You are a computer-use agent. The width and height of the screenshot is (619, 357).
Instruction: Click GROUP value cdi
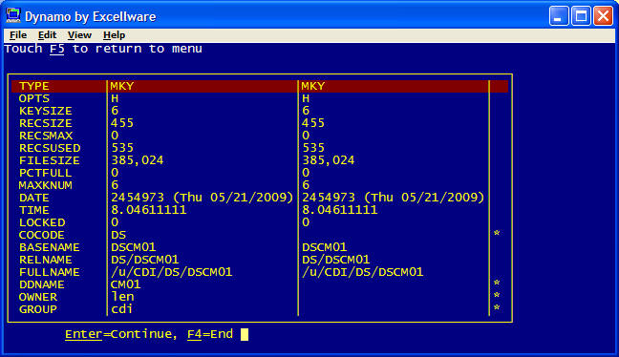121,309
